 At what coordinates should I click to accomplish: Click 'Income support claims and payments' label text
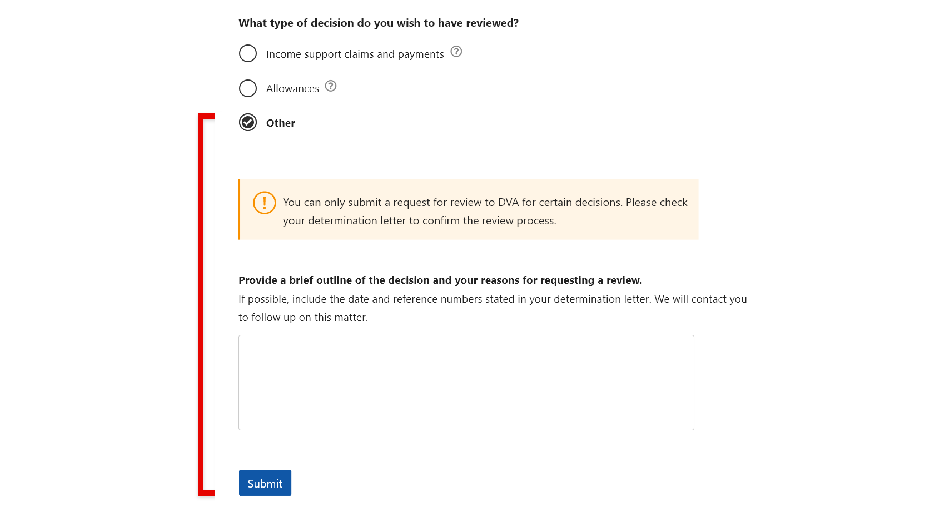tap(355, 54)
